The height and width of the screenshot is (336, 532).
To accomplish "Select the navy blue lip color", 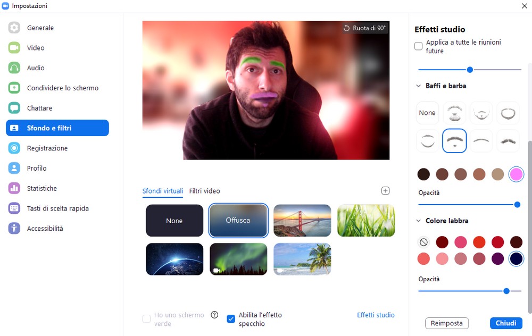I will (x=516, y=259).
